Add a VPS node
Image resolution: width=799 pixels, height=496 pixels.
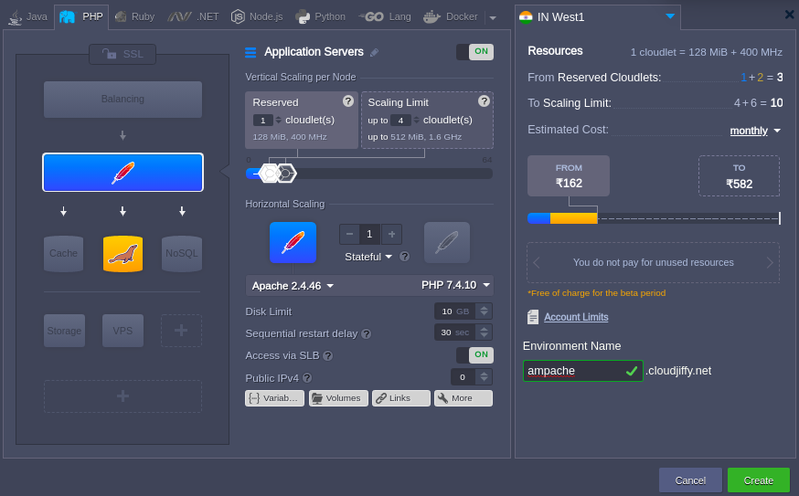[x=123, y=331]
